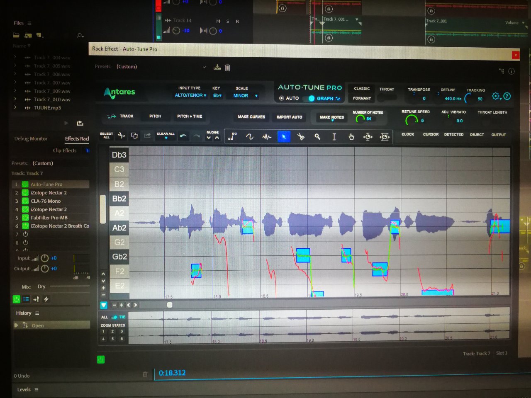
Task: Switch Auto-Tune to AUTO mode
Action: tap(289, 98)
